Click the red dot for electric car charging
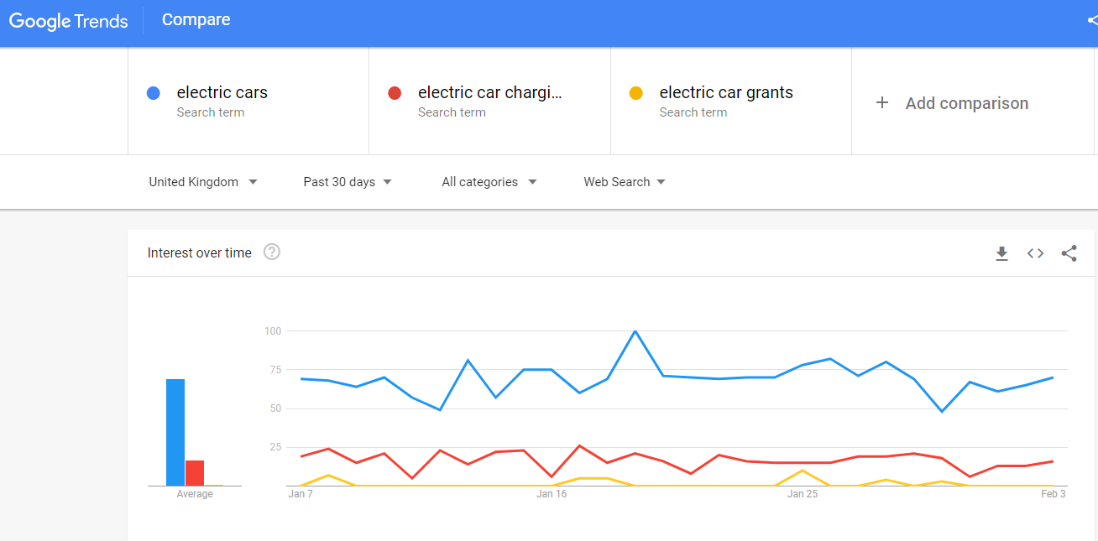This screenshot has width=1098, height=541. coord(394,93)
